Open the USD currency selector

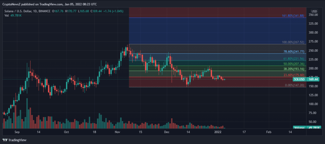point(314,11)
